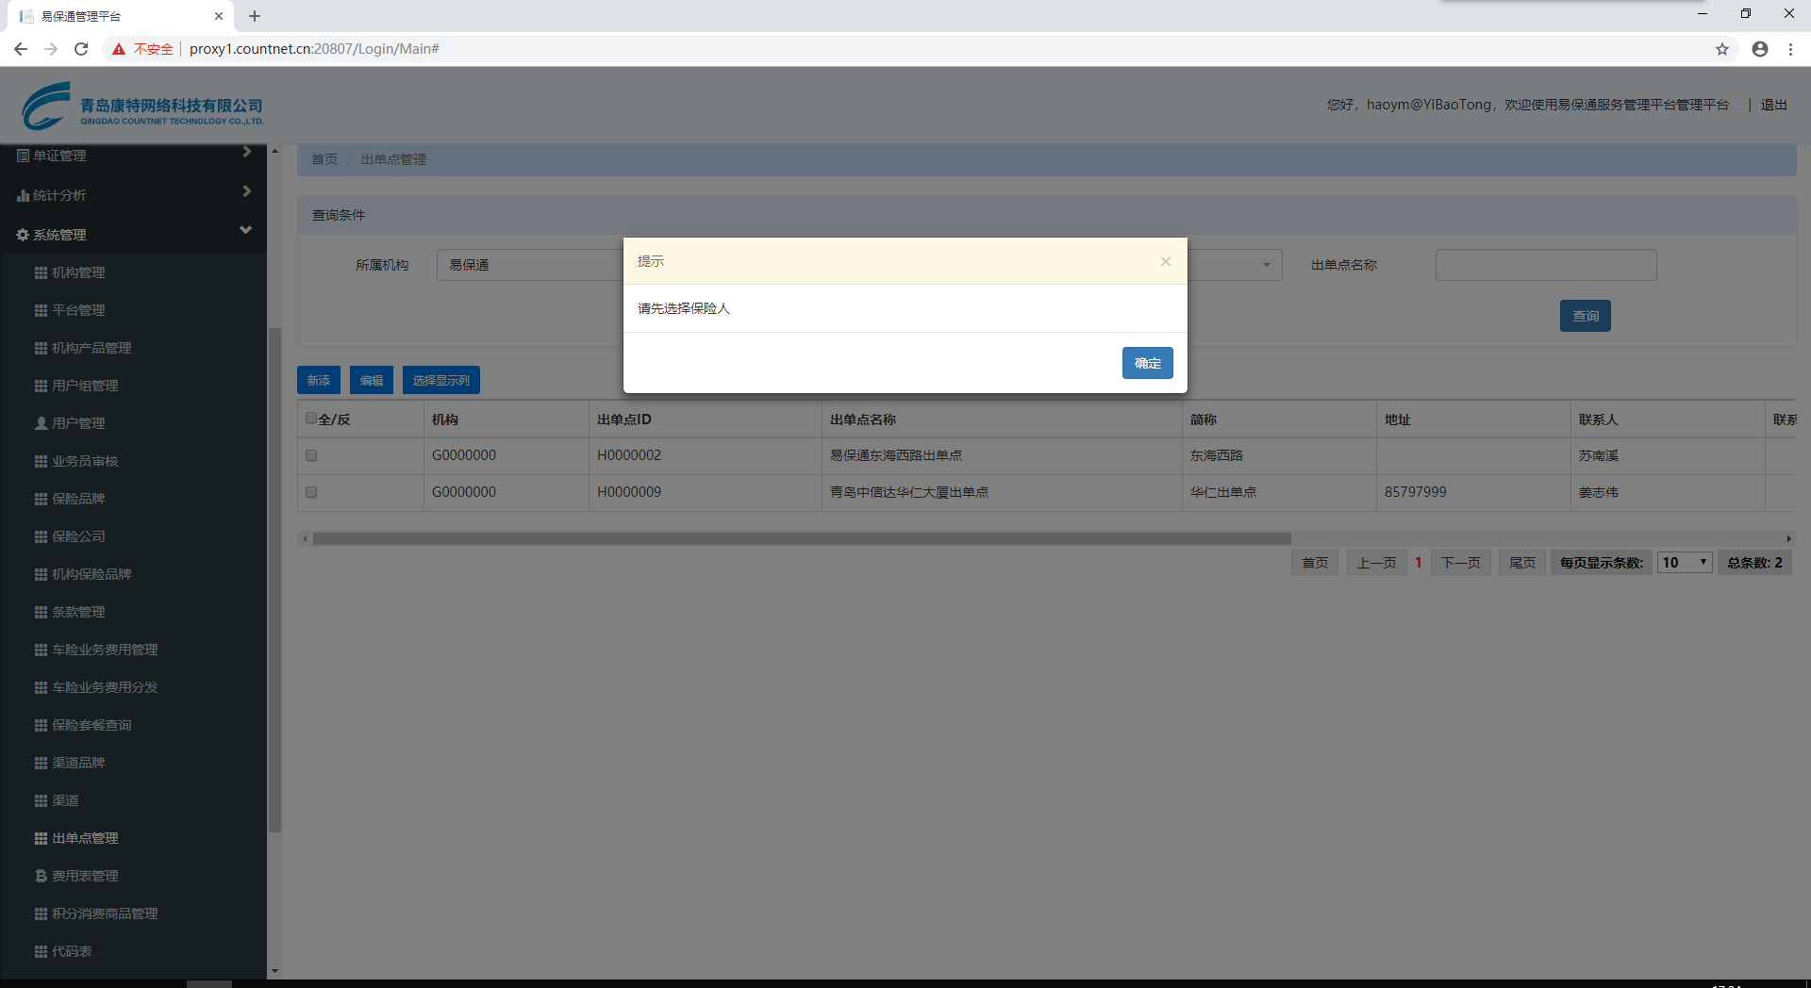Image resolution: width=1811 pixels, height=988 pixels.
Task: Check the row for H0000009
Action: [311, 492]
